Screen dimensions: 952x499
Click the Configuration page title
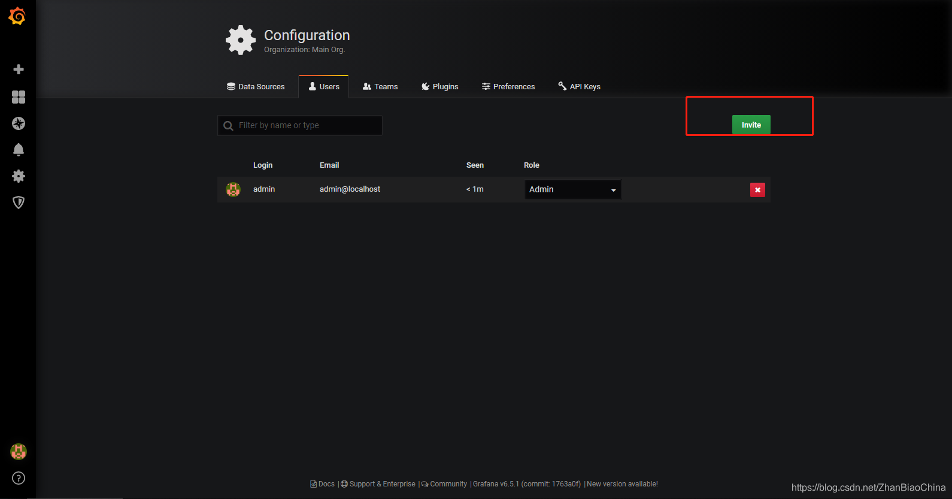tap(307, 35)
